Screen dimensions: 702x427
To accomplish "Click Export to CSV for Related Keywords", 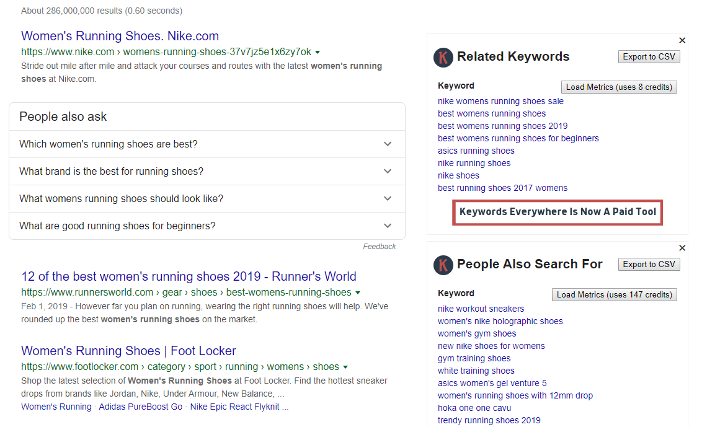I will (649, 56).
